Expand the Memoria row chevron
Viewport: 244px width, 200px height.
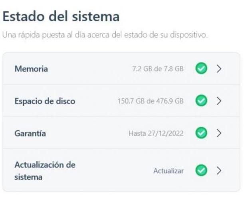point(219,69)
